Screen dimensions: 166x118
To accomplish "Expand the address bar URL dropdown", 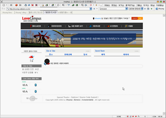I will pyautogui.click(x=90, y=9).
